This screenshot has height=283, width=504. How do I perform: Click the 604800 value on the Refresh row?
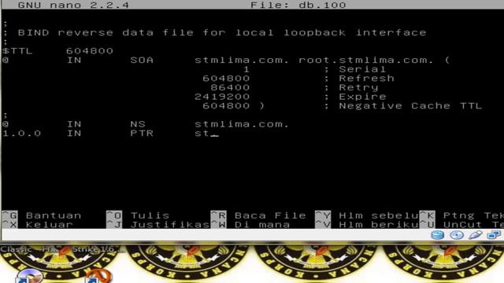[226, 79]
